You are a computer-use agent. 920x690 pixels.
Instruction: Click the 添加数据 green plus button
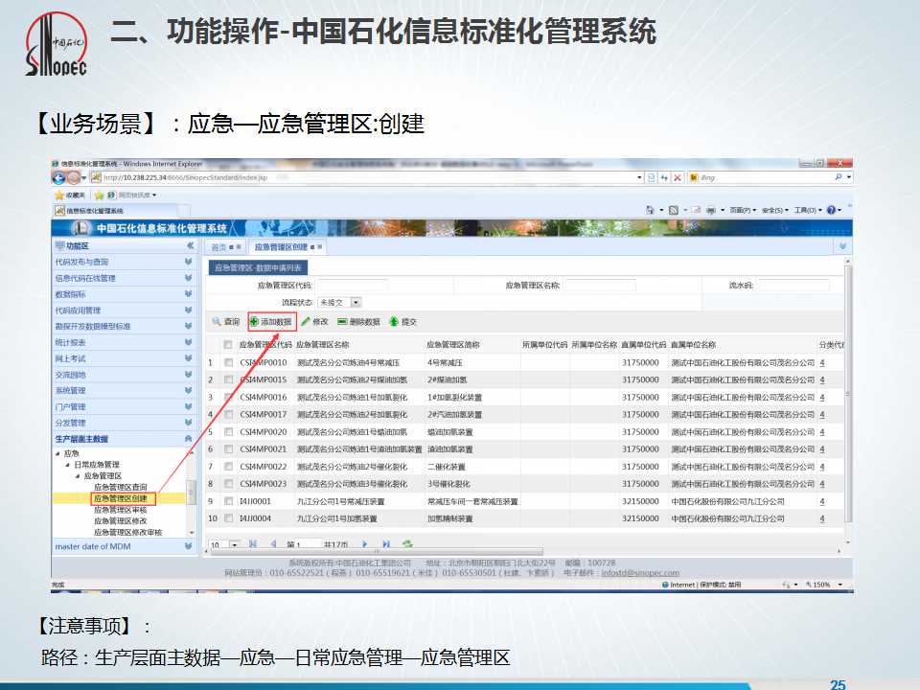tap(271, 322)
